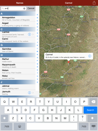Toggle the right shift key
This screenshot has height=131, width=98.
92,118
